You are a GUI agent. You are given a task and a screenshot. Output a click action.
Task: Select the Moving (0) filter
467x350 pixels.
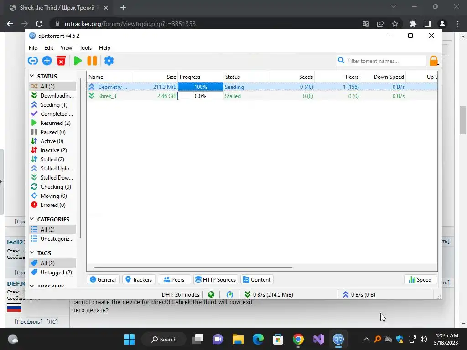[x=53, y=196]
